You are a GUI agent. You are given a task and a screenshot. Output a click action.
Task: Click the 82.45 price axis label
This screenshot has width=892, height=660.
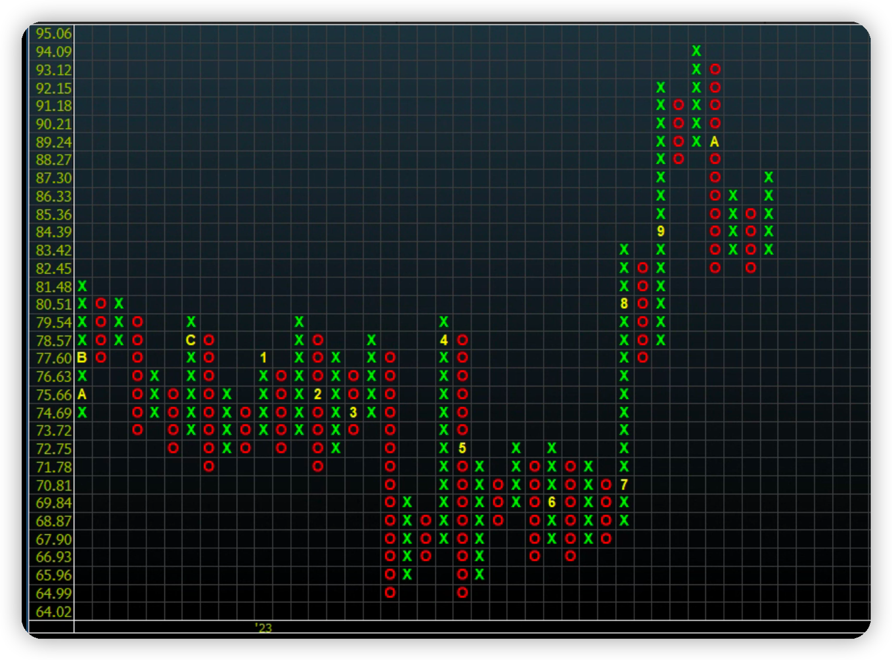pyautogui.click(x=54, y=268)
